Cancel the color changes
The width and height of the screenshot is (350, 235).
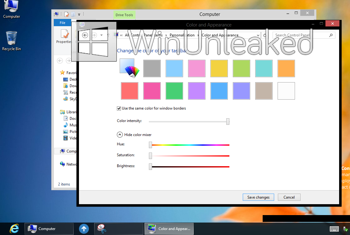(x=289, y=197)
